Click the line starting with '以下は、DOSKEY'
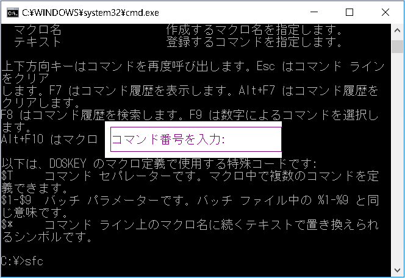405x278 pixels. point(159,163)
